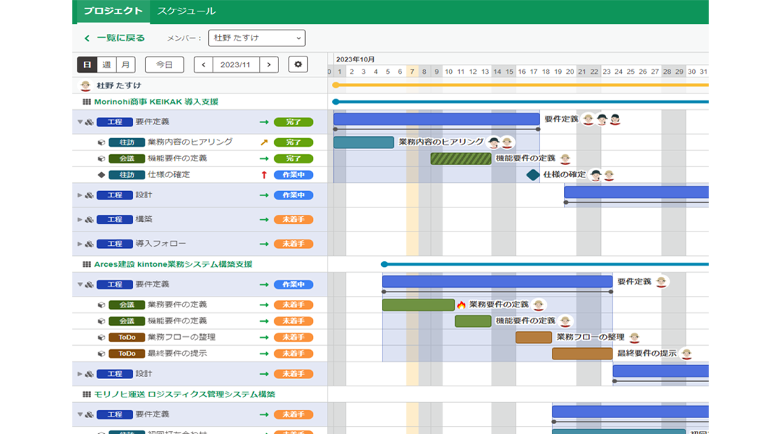This screenshot has width=781, height=434.
Task: Click the teal 業務内容のヒアリング Gantt bar
Action: [x=364, y=142]
